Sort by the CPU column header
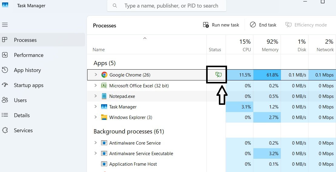 239,44
